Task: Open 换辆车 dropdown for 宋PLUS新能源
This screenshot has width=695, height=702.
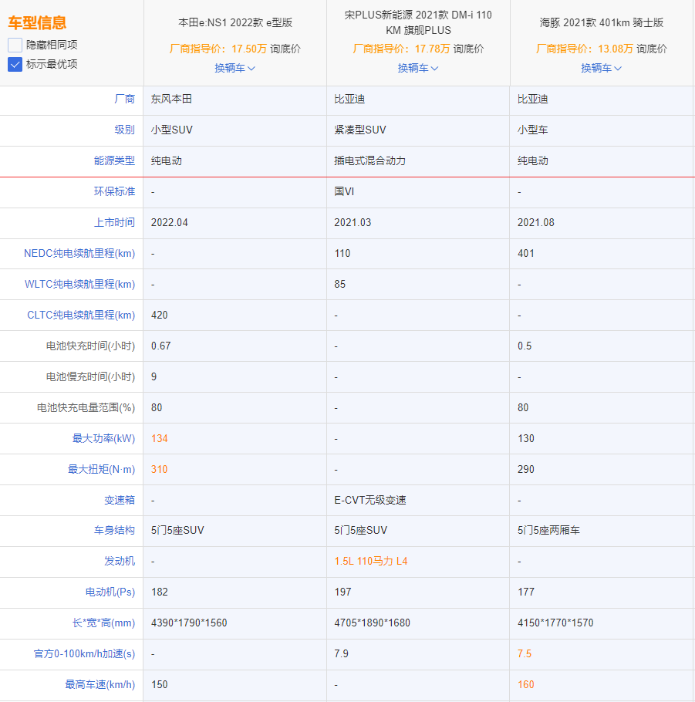Action: [418, 68]
